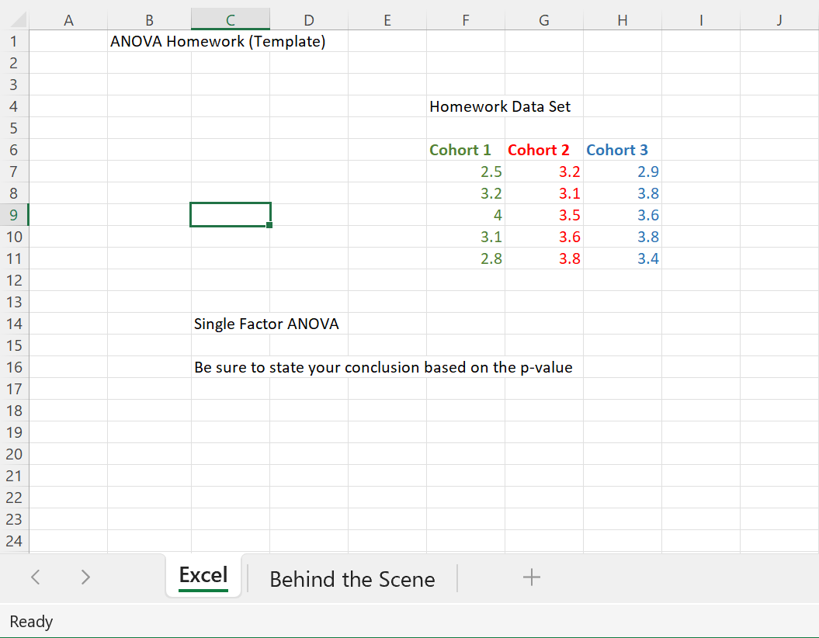Click Cohort 1 value 2.8
Viewport: 819px width, 638px height.
tap(465, 258)
